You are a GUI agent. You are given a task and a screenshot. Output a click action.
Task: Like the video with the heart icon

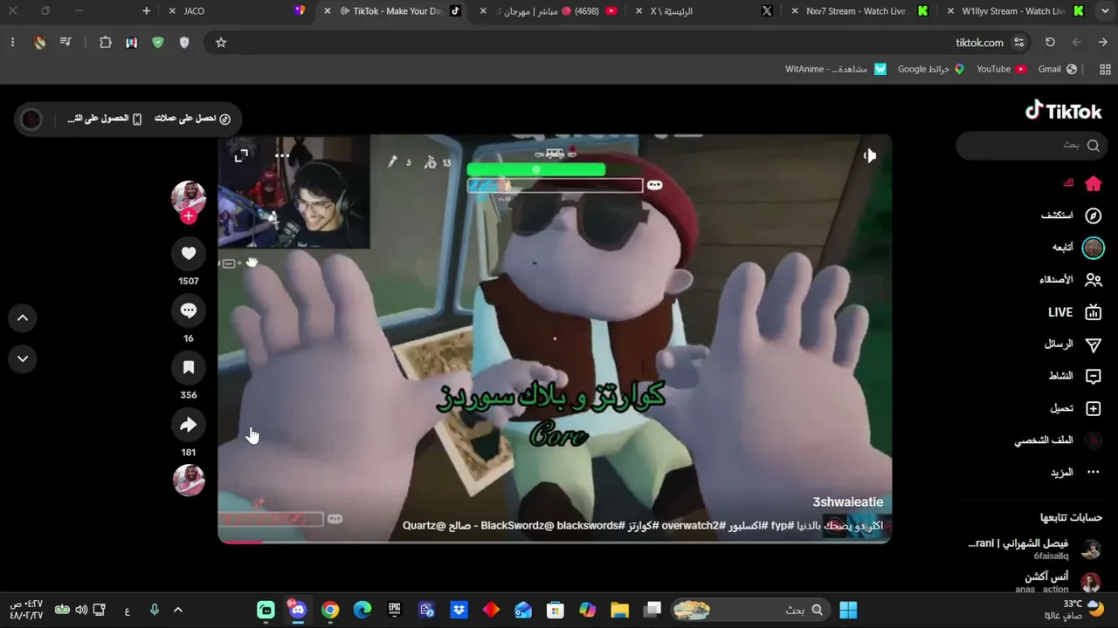click(x=189, y=254)
